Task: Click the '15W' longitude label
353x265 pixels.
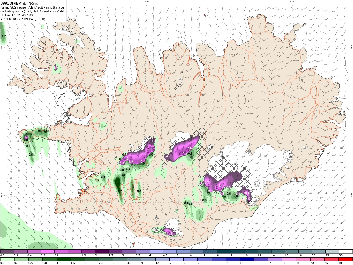Action: (x=292, y=1)
